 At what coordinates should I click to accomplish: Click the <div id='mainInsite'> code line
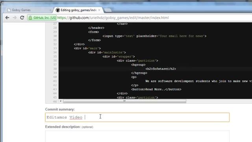point(107,52)
